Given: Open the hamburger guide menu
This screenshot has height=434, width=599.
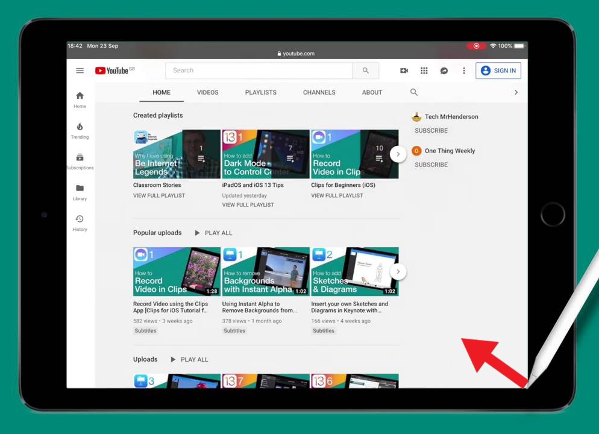Looking at the screenshot, I should [x=80, y=71].
